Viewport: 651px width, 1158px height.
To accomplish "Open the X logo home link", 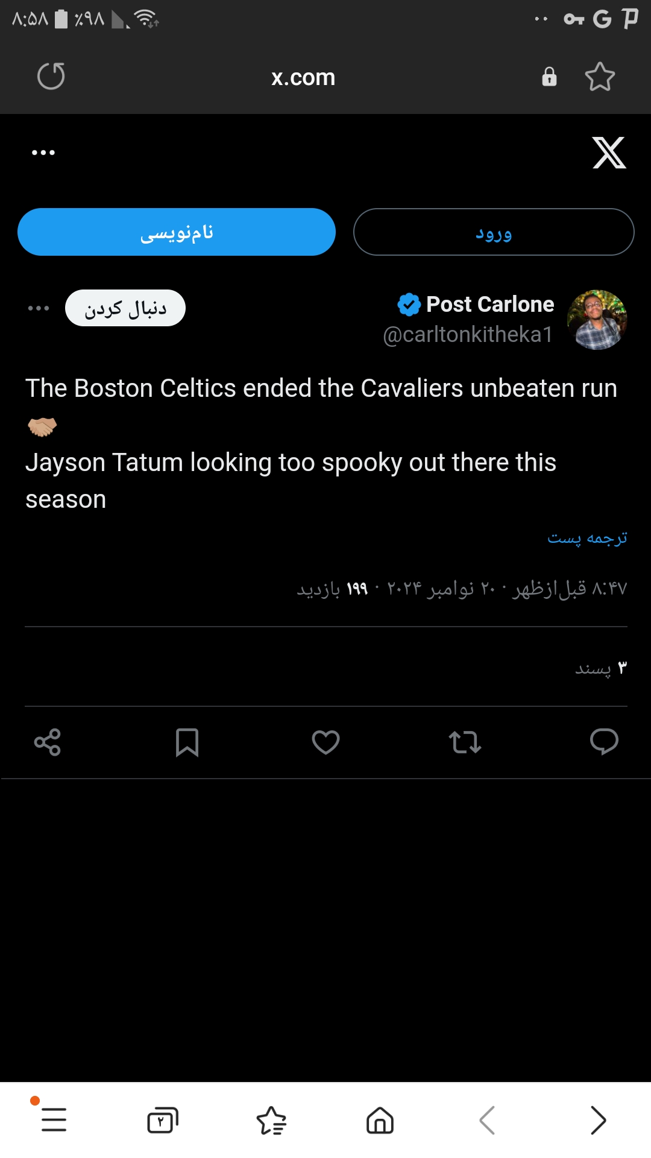I will point(609,153).
